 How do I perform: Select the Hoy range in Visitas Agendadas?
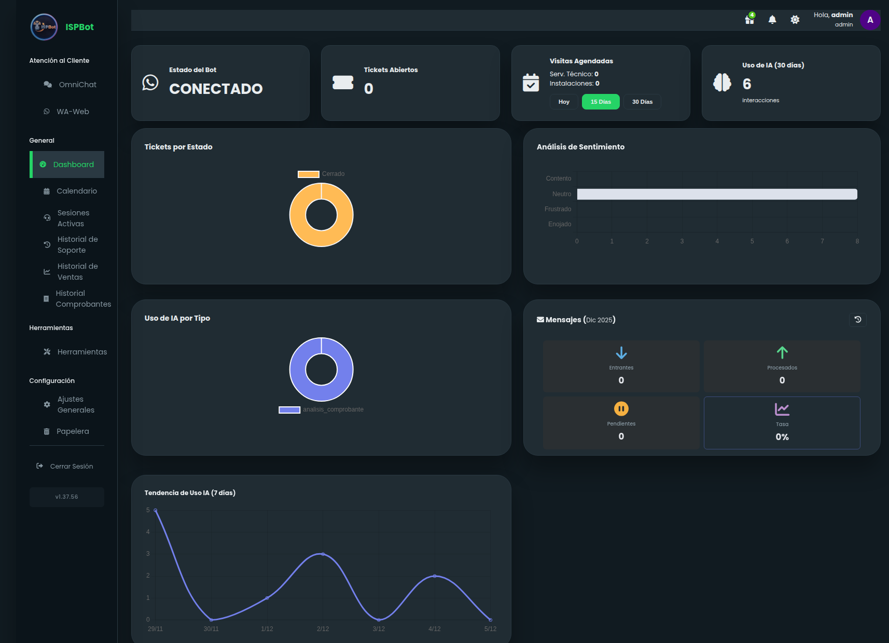point(563,102)
